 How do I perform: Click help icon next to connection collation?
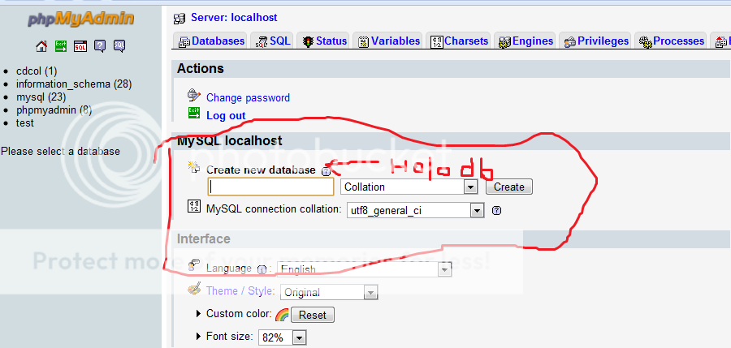click(496, 210)
